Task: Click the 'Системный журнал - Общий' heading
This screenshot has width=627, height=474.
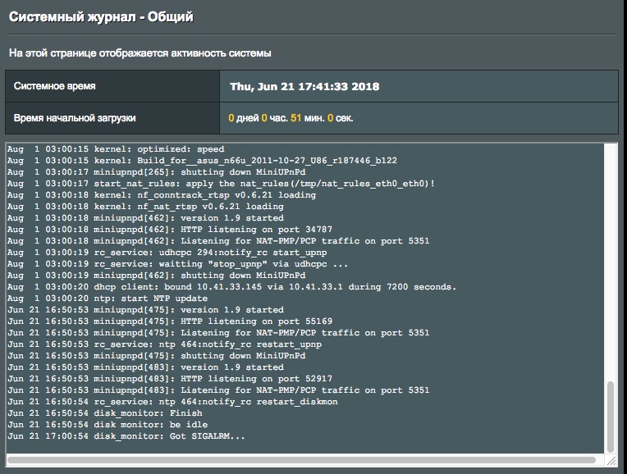Action: [x=102, y=17]
